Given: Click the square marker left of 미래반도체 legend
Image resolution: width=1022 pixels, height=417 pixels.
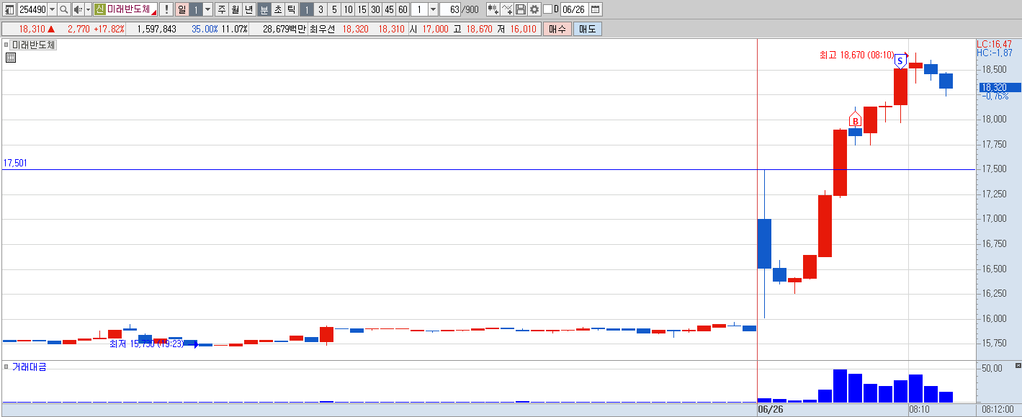Looking at the screenshot, I should (x=6, y=45).
